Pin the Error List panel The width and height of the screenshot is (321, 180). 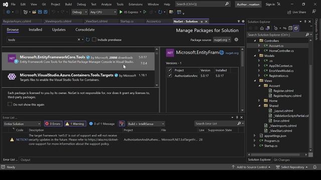click(237, 117)
